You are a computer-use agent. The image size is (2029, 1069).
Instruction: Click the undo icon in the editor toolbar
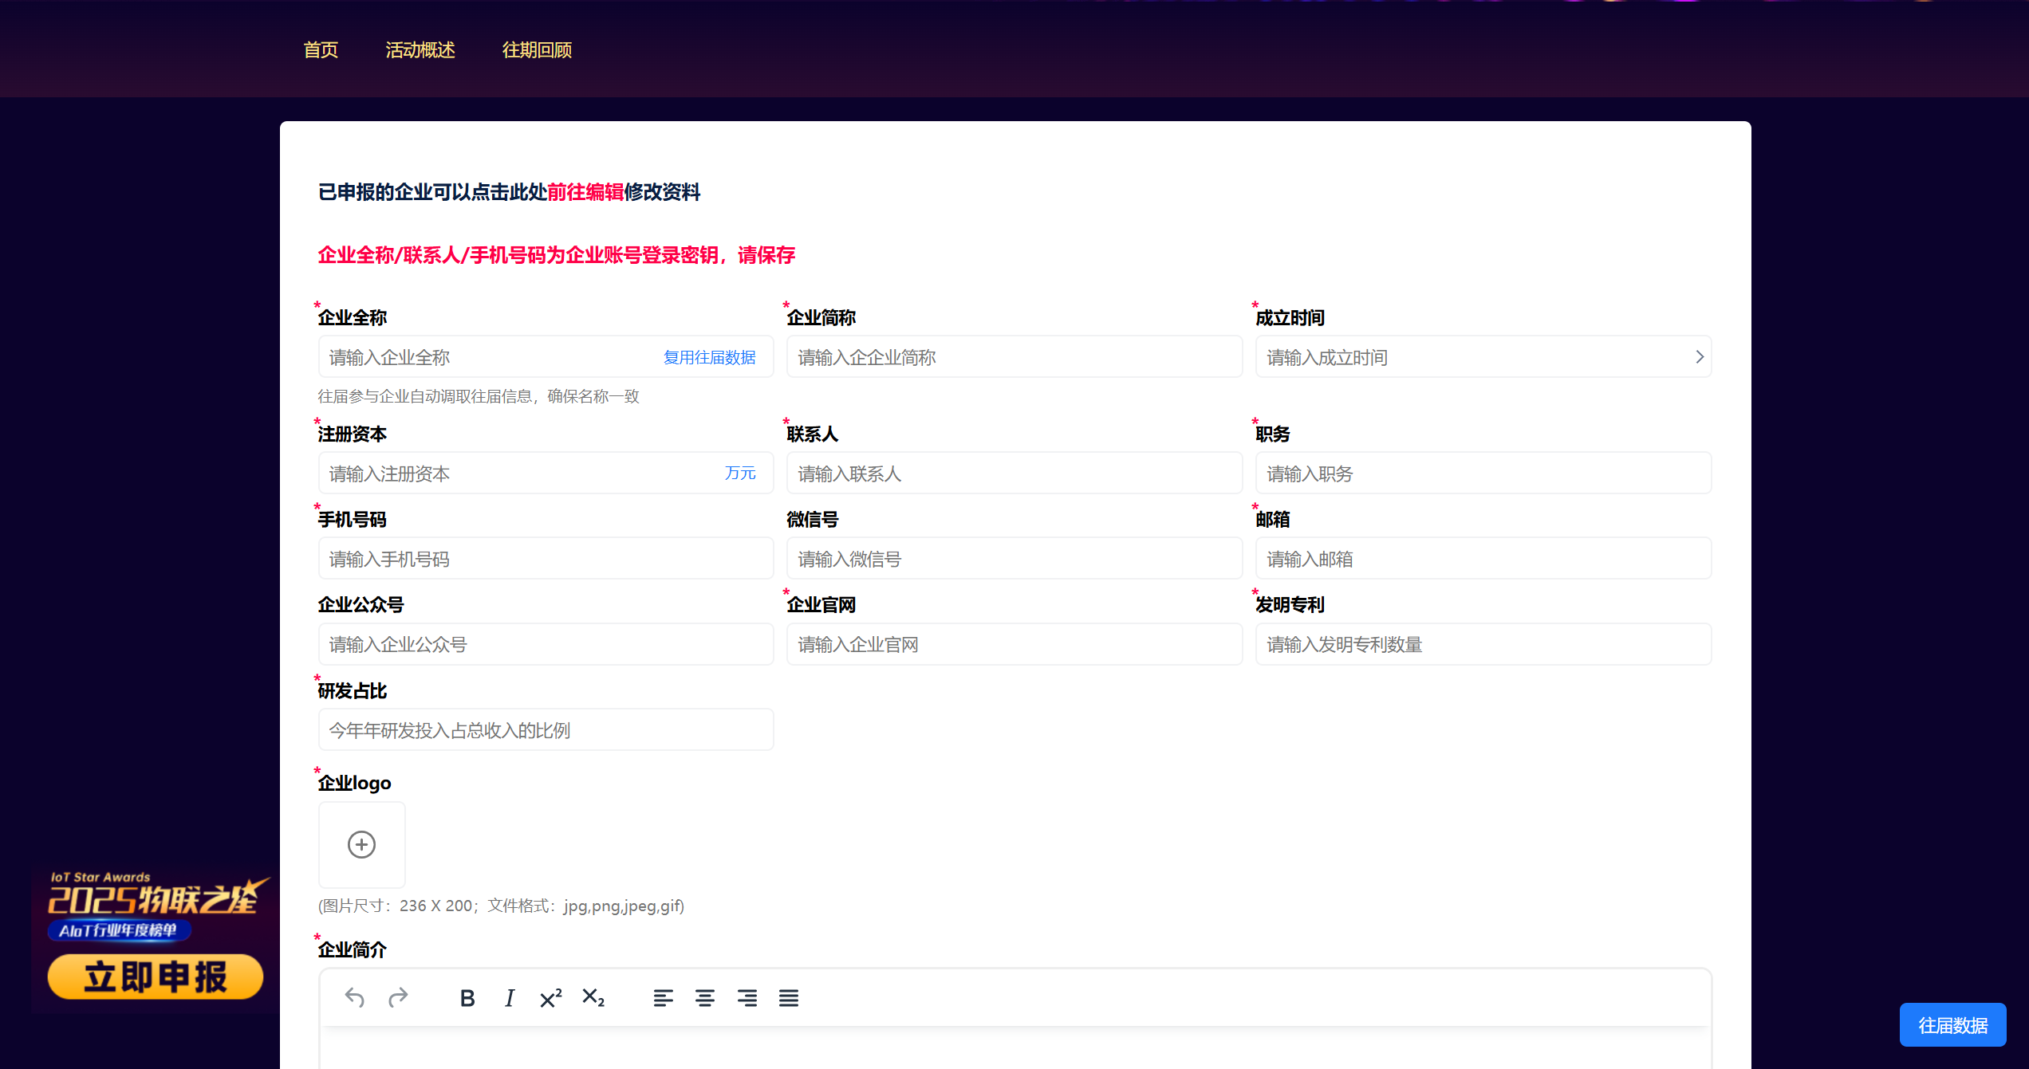click(x=355, y=997)
